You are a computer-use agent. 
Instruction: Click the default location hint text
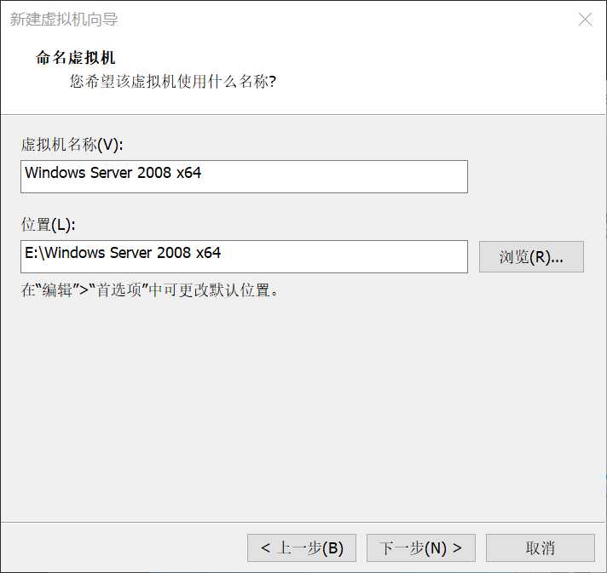(150, 290)
